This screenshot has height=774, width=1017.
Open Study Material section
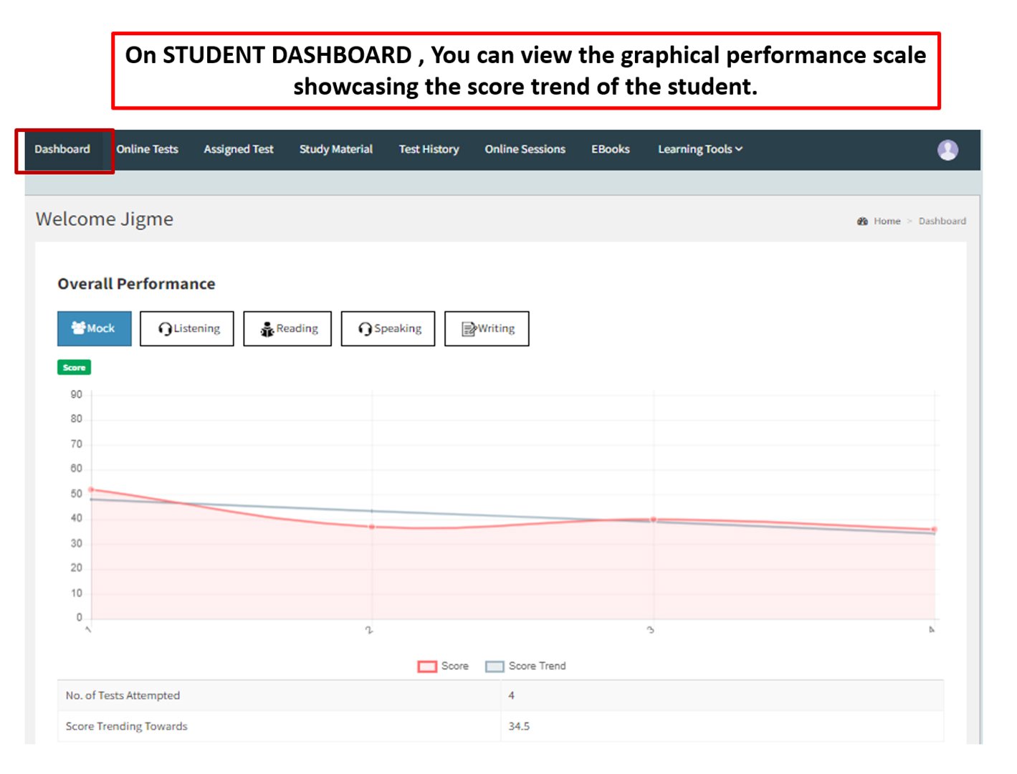click(336, 150)
